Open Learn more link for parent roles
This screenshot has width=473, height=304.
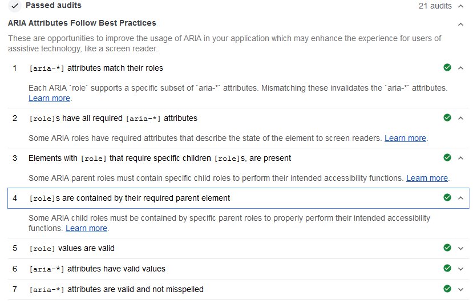pos(86,228)
